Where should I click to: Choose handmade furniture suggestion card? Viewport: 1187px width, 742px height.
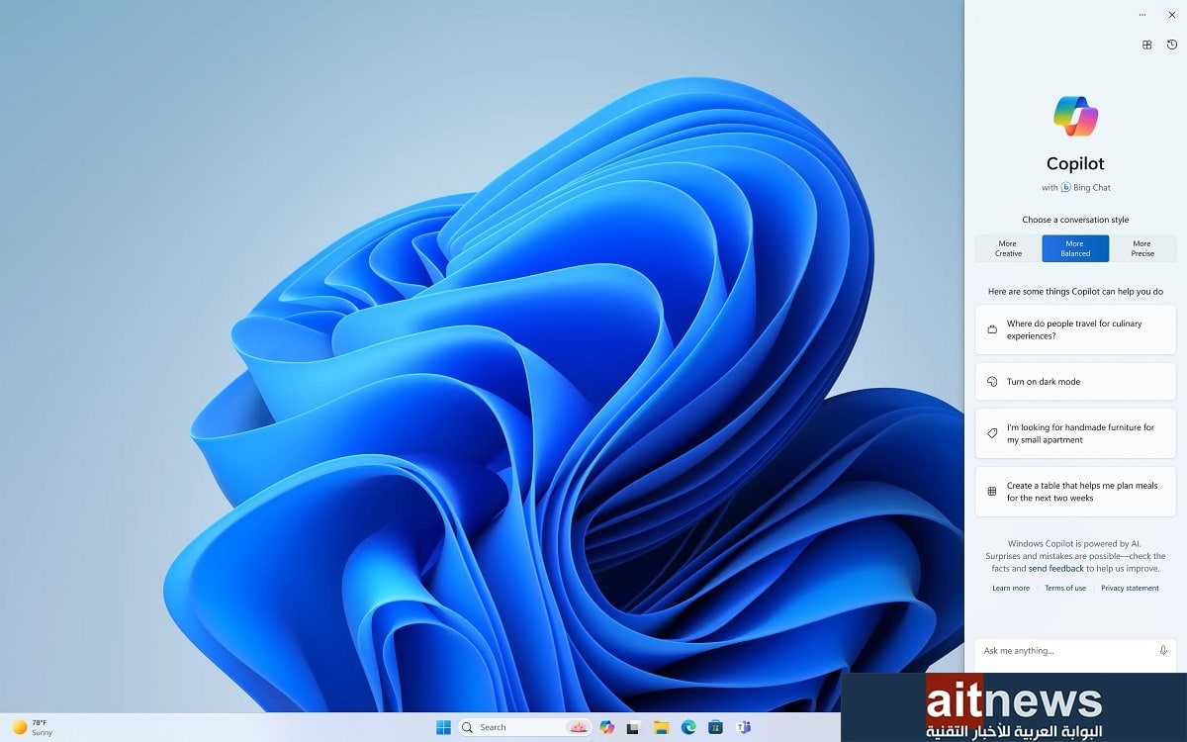[1075, 434]
